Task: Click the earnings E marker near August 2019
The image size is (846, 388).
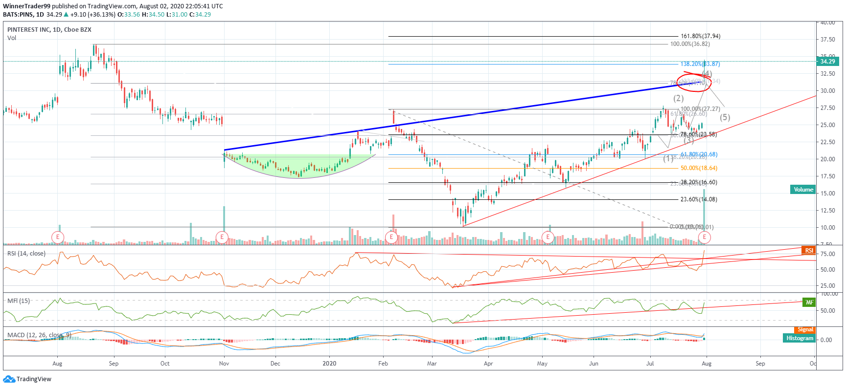Action: click(58, 237)
